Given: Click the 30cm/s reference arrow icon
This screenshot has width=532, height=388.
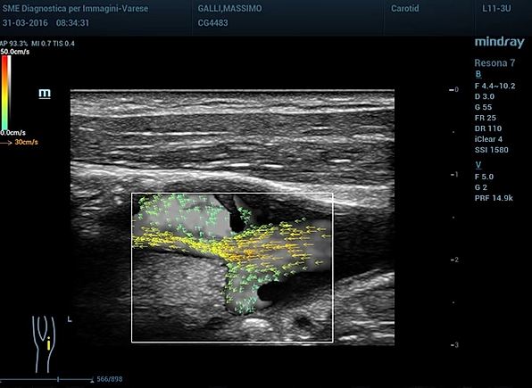Looking at the screenshot, I should (x=5, y=143).
